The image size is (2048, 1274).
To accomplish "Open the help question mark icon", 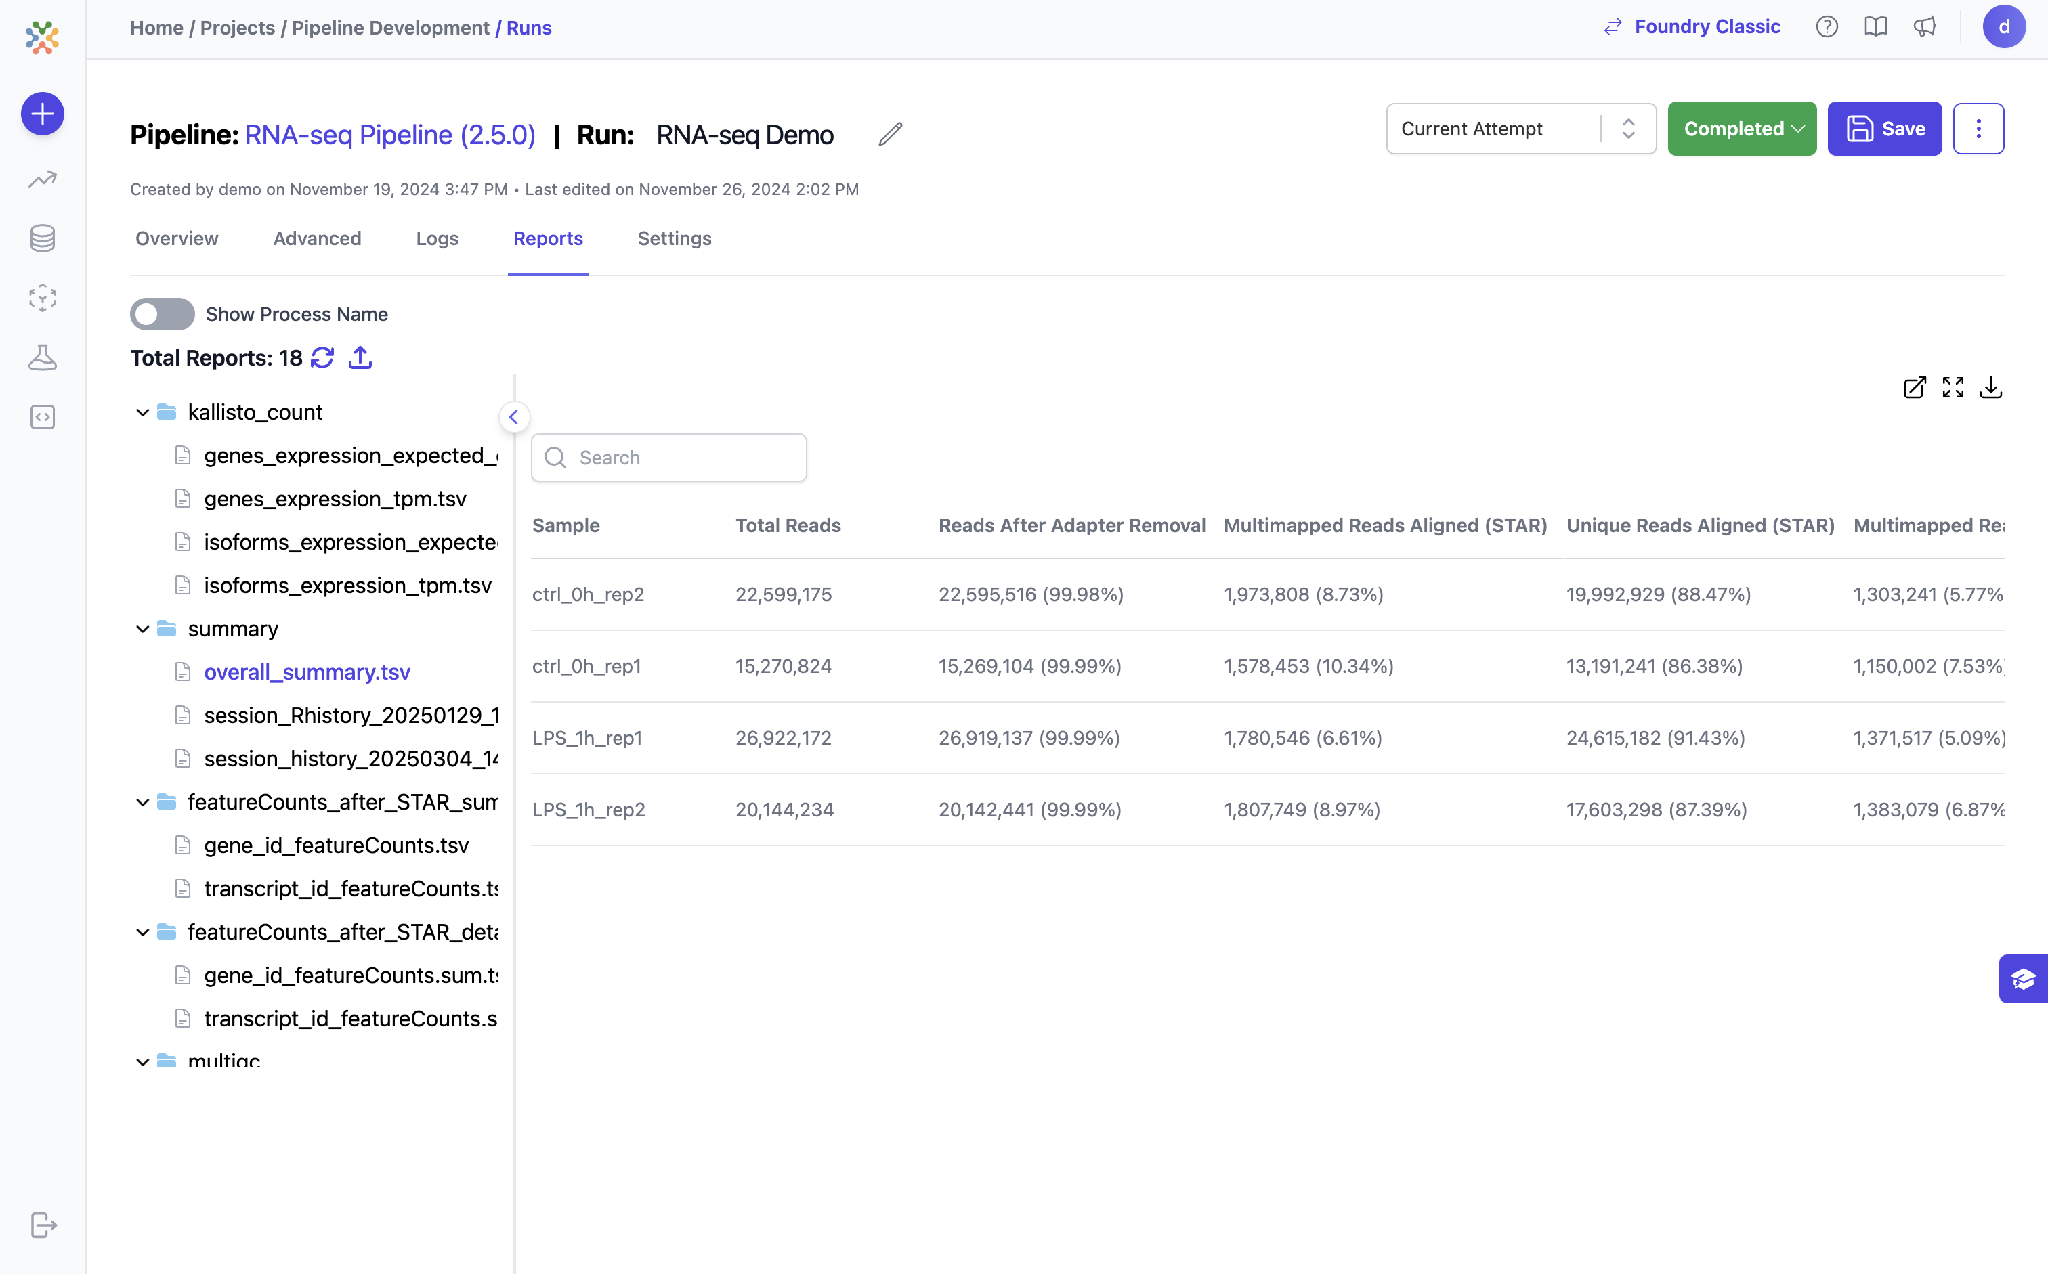I will click(x=1827, y=27).
